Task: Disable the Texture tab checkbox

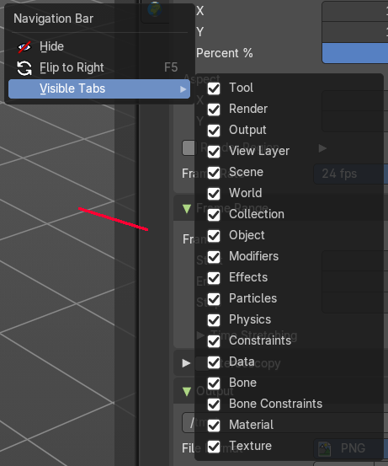Action: pos(214,447)
